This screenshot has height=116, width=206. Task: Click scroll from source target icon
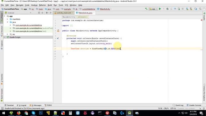click(39, 13)
